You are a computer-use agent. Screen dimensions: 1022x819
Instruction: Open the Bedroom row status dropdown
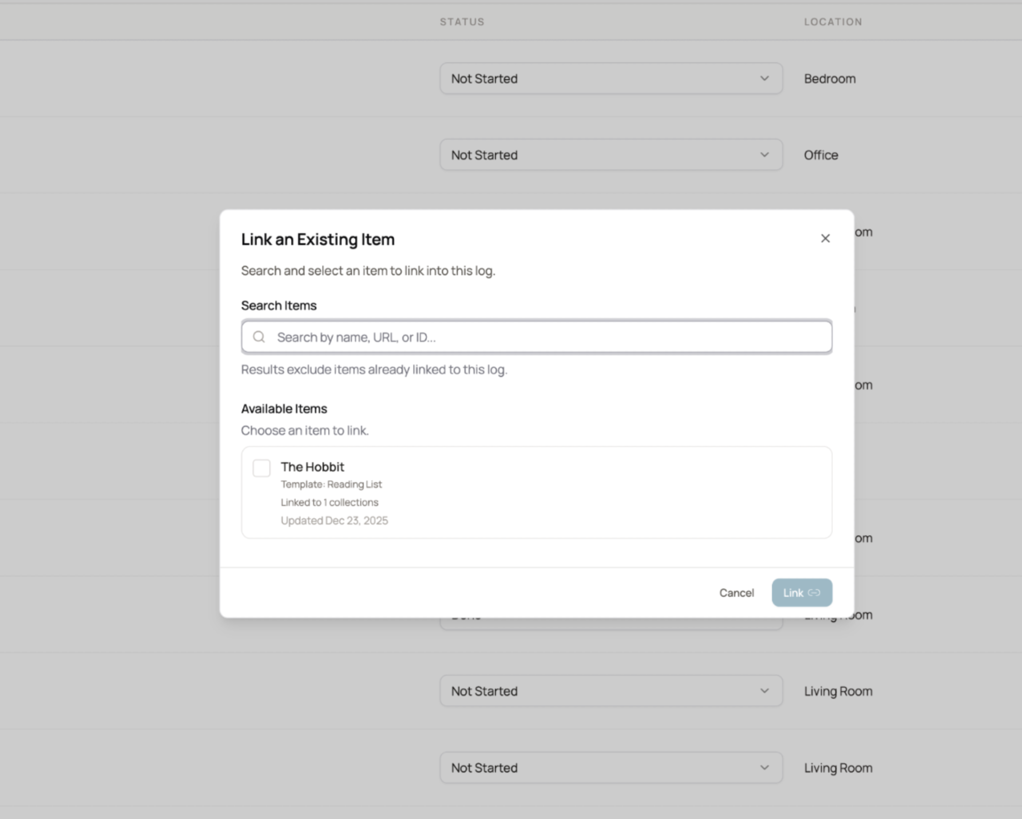610,78
